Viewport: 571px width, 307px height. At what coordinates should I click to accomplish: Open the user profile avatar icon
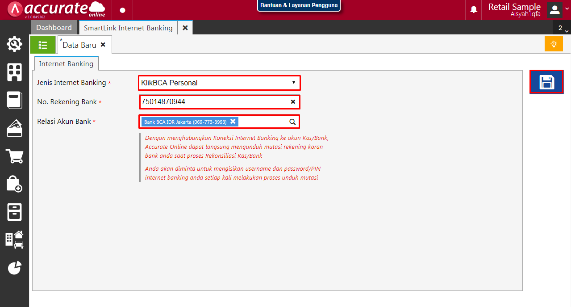click(554, 9)
